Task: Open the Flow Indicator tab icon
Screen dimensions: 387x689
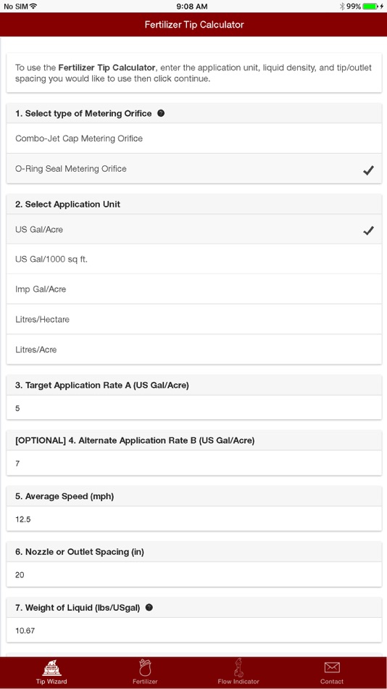Action: 238,667
